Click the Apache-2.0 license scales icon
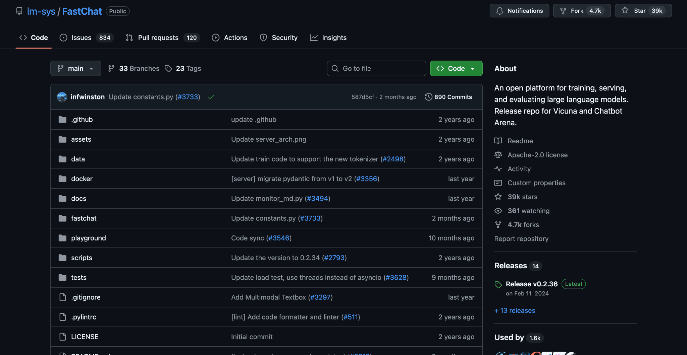The width and height of the screenshot is (687, 355). coord(498,155)
